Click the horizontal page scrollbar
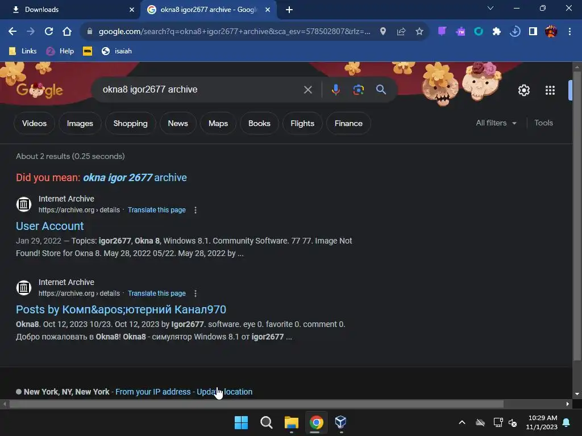Screen dimensions: 582x436 point(256,404)
